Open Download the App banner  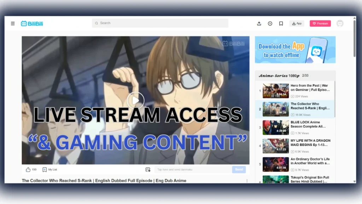coord(295,50)
